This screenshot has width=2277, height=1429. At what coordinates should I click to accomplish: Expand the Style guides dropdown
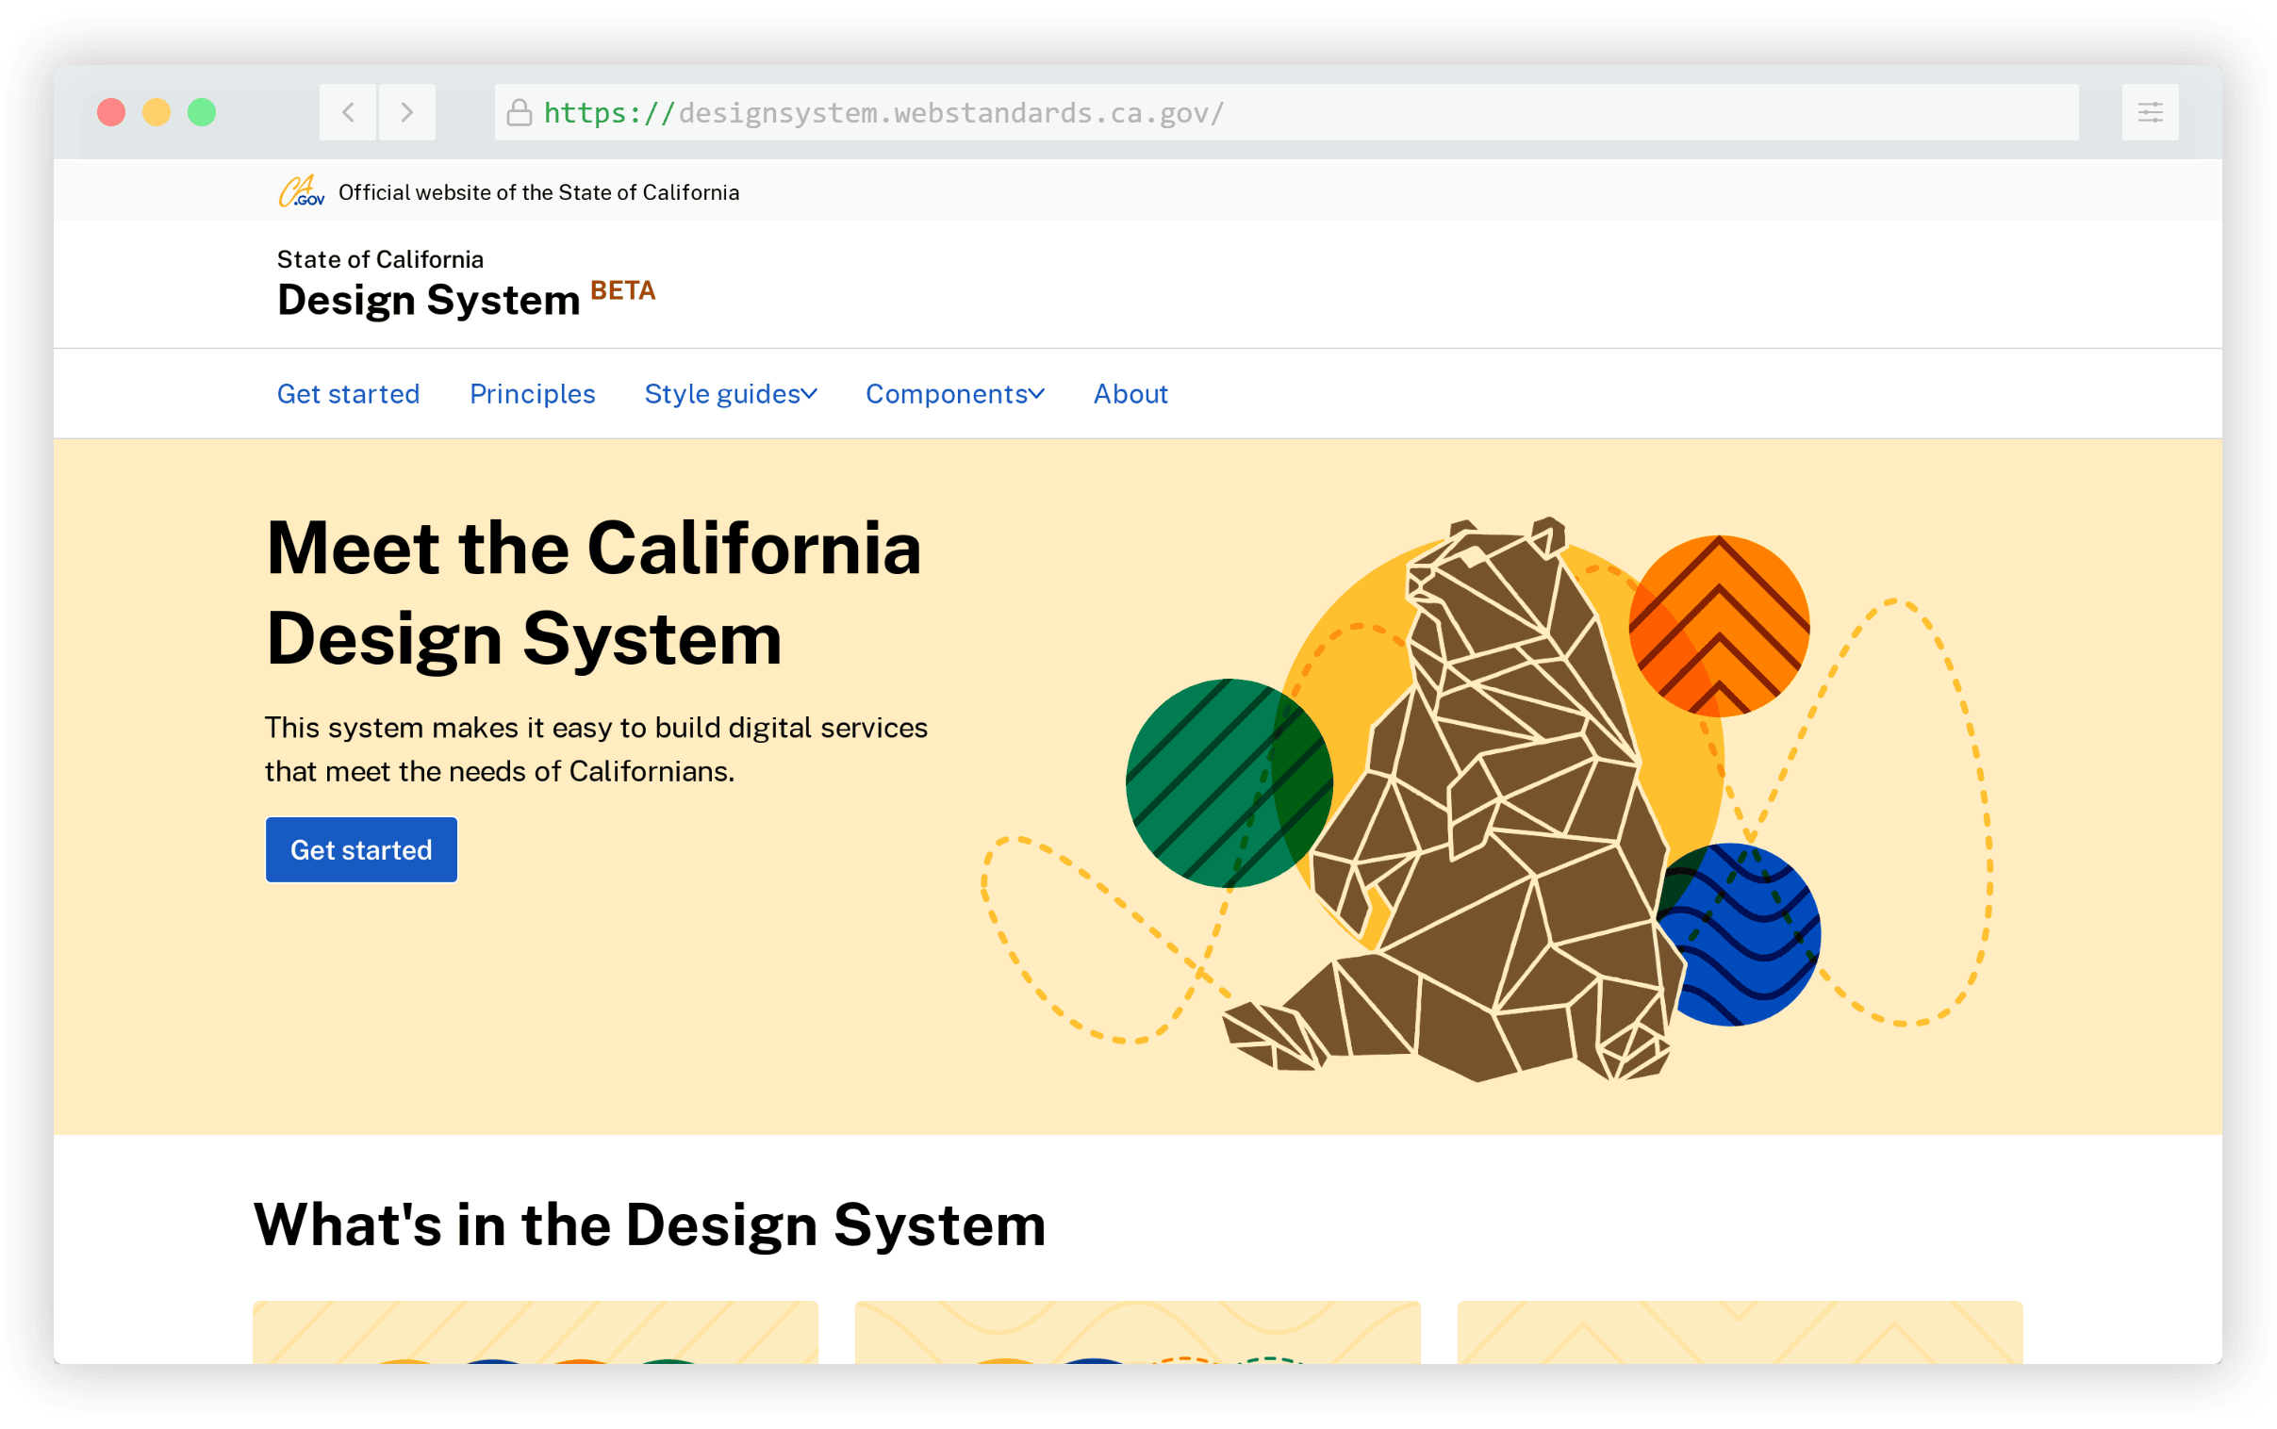pos(729,394)
